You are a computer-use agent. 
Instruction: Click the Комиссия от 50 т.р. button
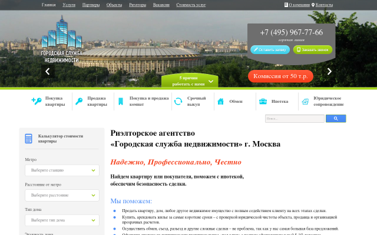pyautogui.click(x=280, y=76)
